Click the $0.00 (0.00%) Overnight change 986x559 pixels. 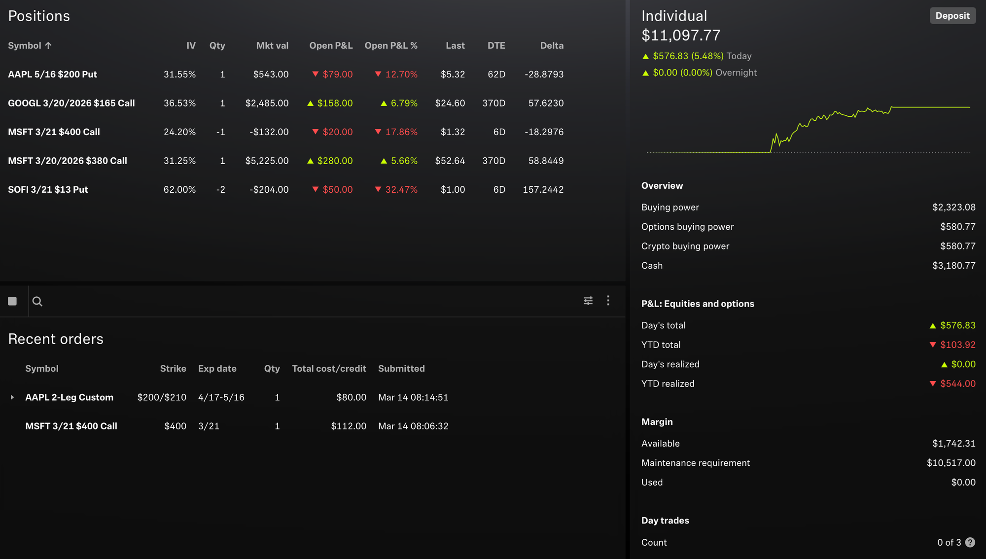click(x=699, y=72)
